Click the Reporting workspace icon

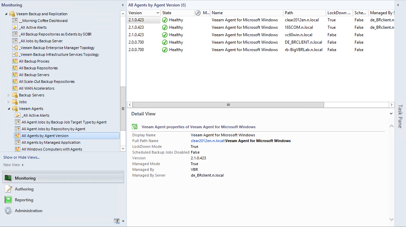(8, 200)
